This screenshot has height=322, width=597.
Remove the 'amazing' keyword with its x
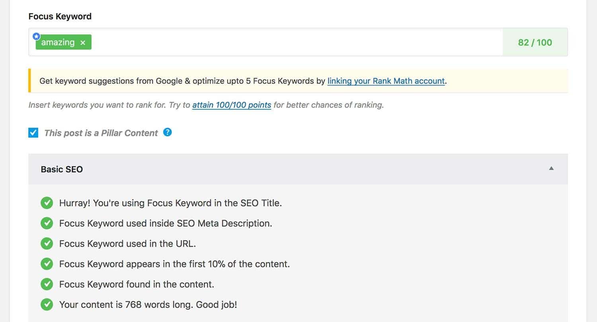[x=82, y=43]
